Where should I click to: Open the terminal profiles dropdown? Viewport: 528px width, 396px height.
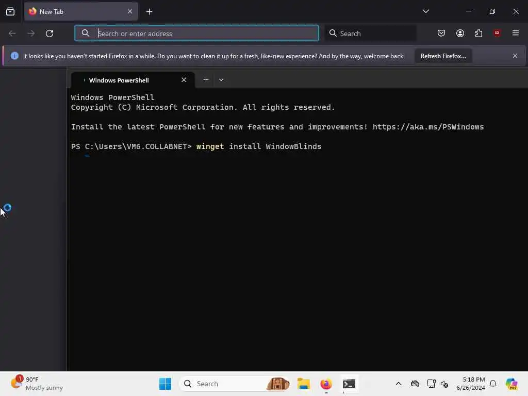221,80
